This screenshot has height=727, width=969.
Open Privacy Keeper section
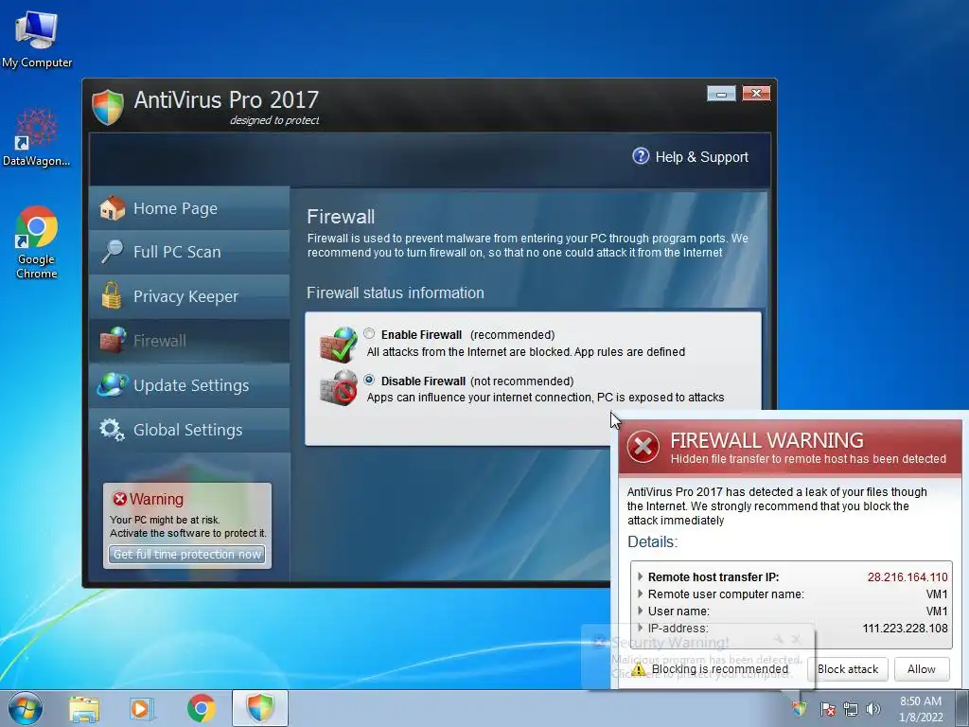pyautogui.click(x=189, y=296)
